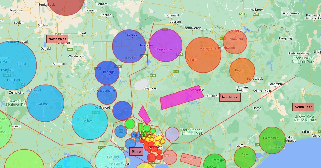Click the North West region label
This screenshot has width=321, height=168.
coord(57,39)
